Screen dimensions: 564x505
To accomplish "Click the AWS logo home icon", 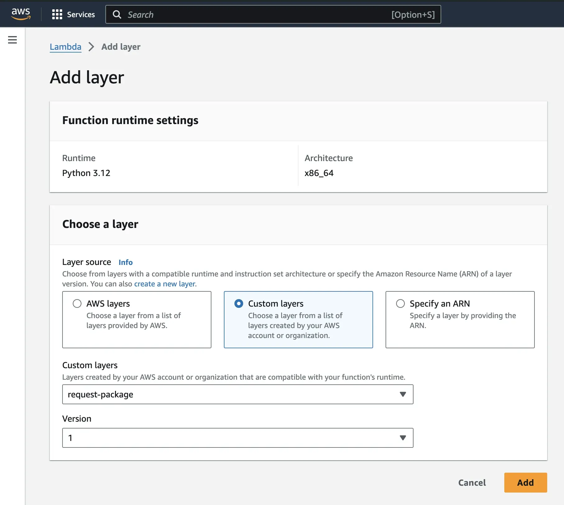I will click(21, 14).
